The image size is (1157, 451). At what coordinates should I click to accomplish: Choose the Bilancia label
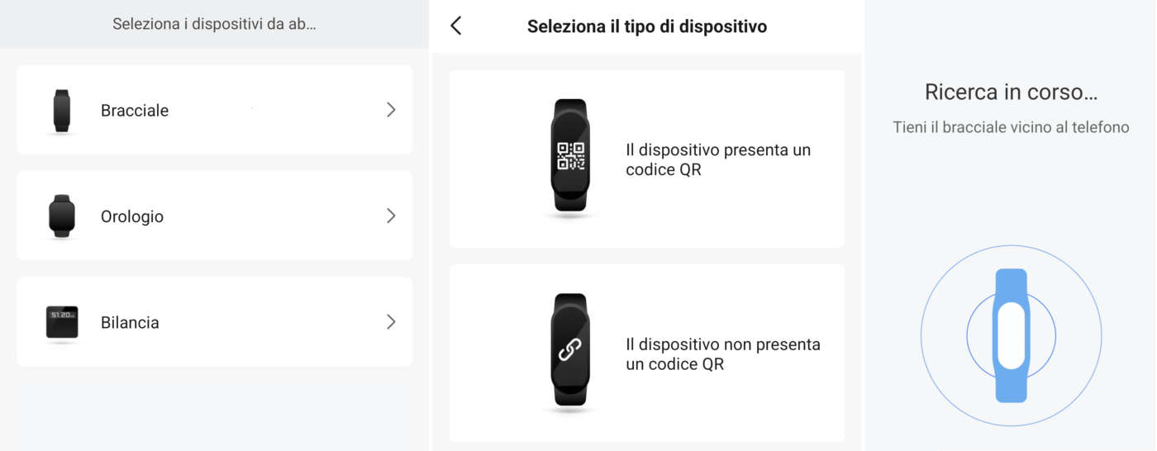coord(130,322)
